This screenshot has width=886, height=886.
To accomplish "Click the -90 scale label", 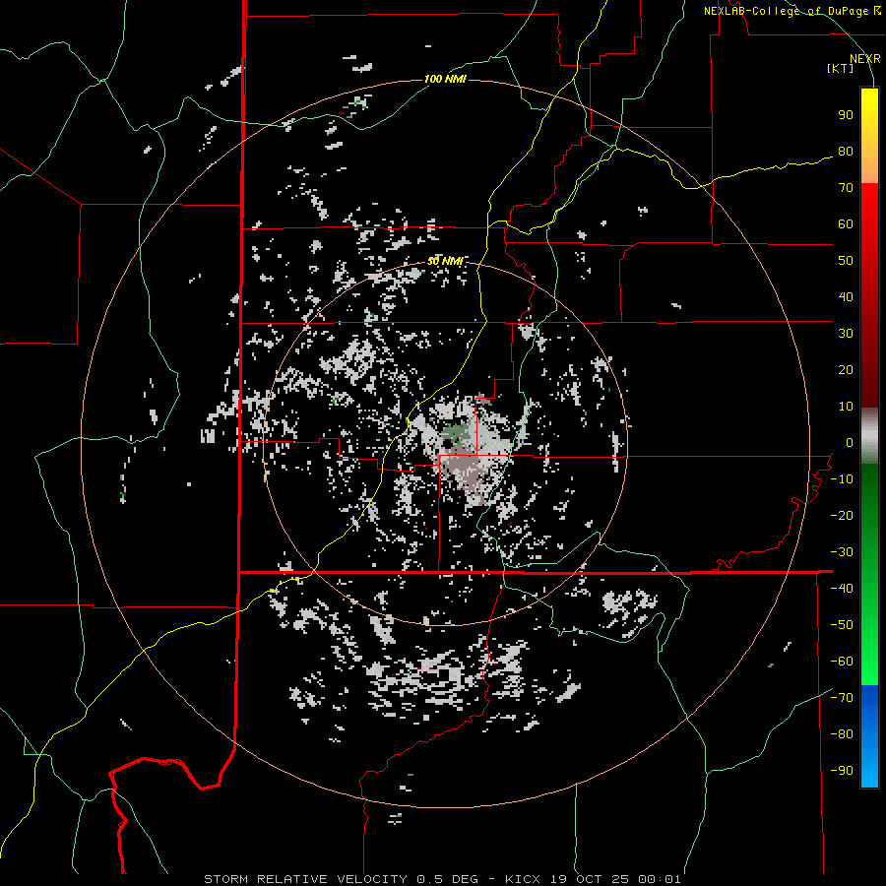I will (x=842, y=771).
